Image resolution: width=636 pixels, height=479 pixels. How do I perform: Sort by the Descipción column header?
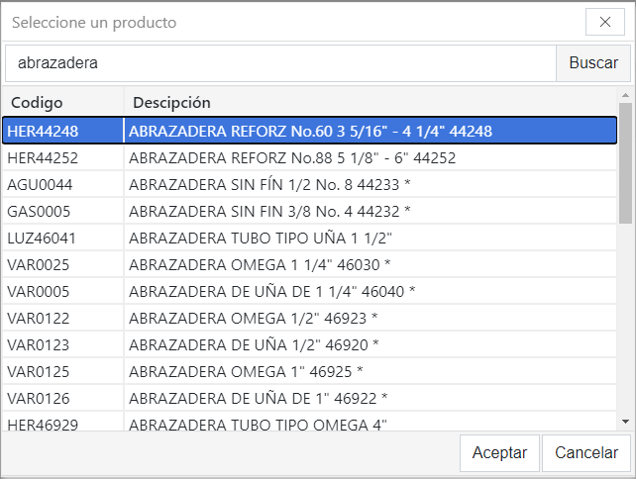(369, 102)
